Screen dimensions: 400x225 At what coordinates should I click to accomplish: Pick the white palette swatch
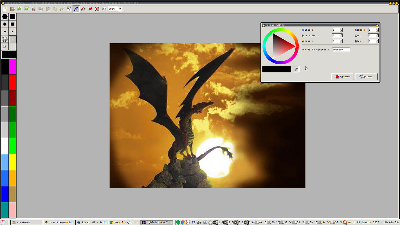[x=5, y=146]
